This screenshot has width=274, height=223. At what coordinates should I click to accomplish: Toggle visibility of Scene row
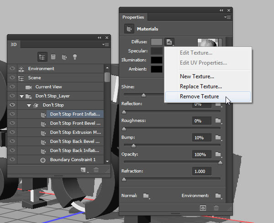click(x=12, y=77)
